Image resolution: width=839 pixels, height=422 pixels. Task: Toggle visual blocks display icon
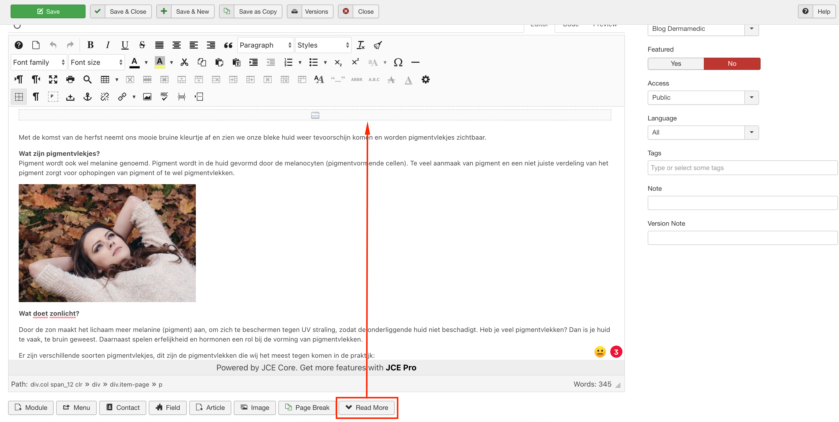19,97
